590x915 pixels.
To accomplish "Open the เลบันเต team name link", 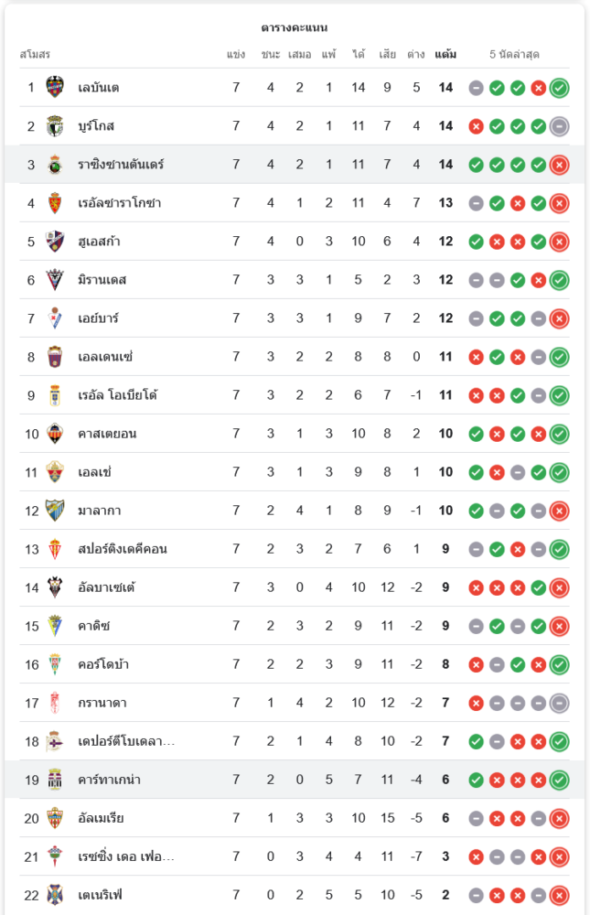I will click(x=99, y=88).
